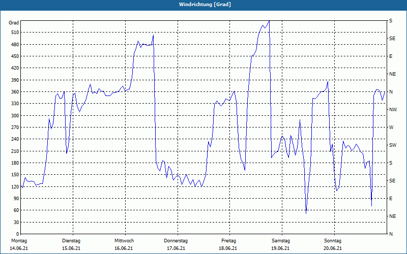Click the N compass label beside the 360 gridline

391,92
